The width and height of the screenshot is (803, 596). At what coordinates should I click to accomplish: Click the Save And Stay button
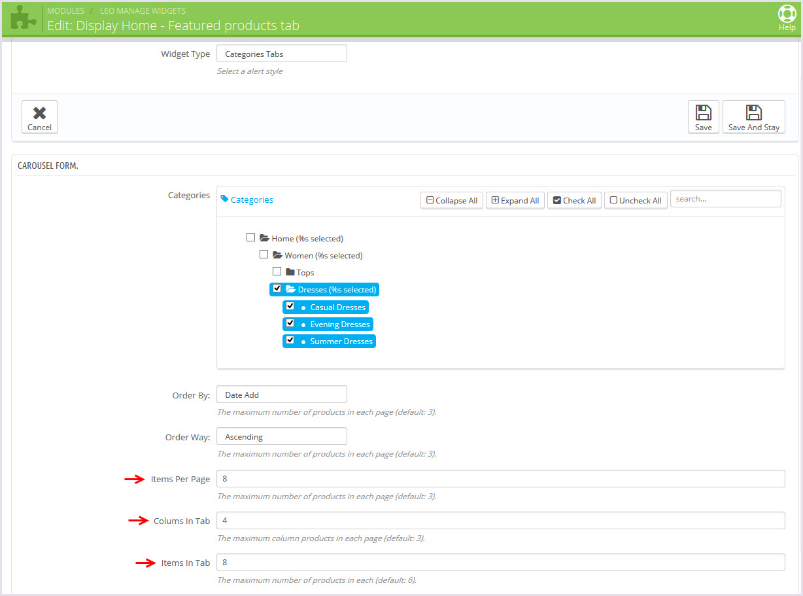754,117
